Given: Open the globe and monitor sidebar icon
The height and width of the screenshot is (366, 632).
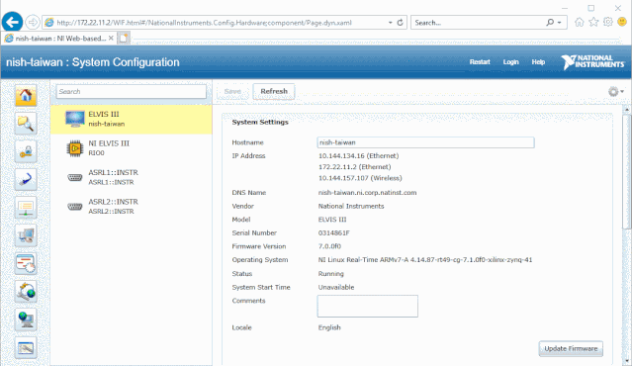Looking at the screenshot, I should 26,320.
